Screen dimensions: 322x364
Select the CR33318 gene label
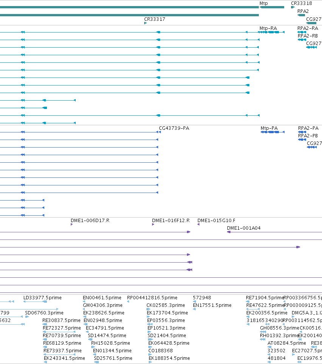click(302, 3)
